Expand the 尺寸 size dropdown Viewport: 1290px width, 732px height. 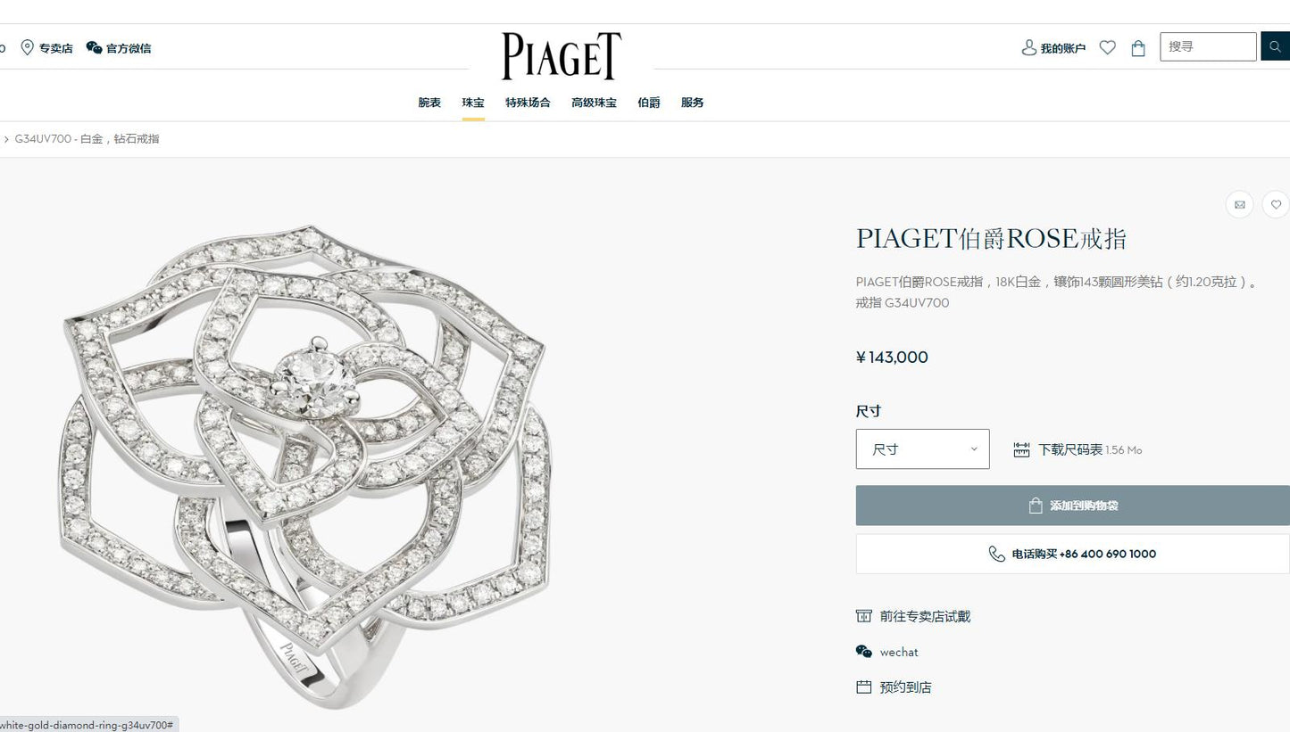point(922,448)
